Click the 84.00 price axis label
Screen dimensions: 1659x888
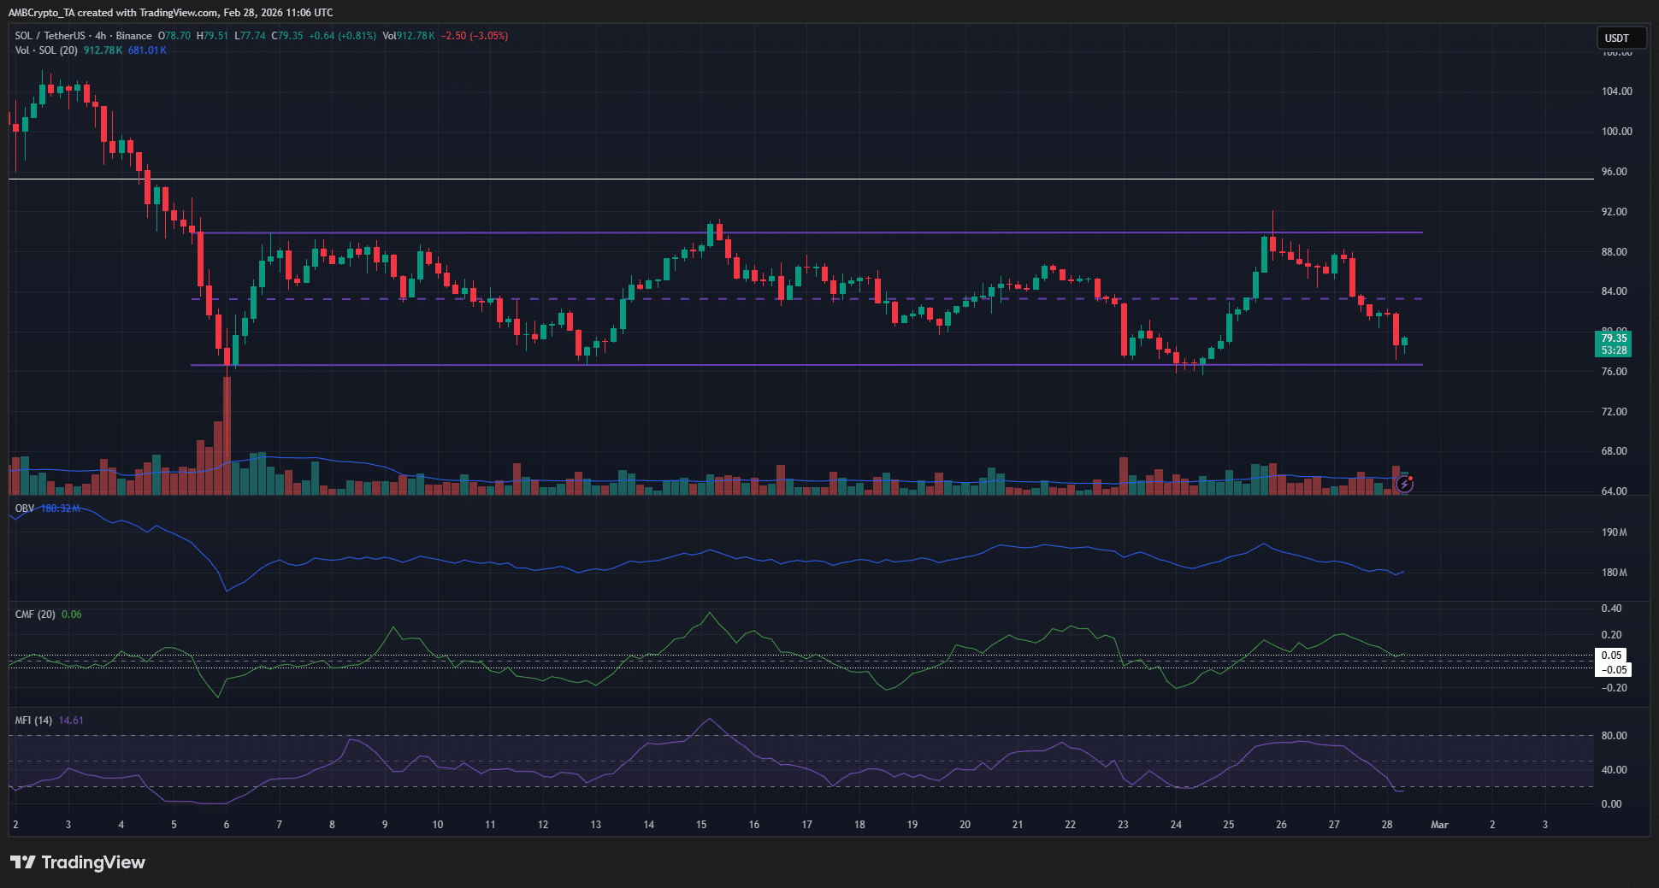[x=1615, y=291]
